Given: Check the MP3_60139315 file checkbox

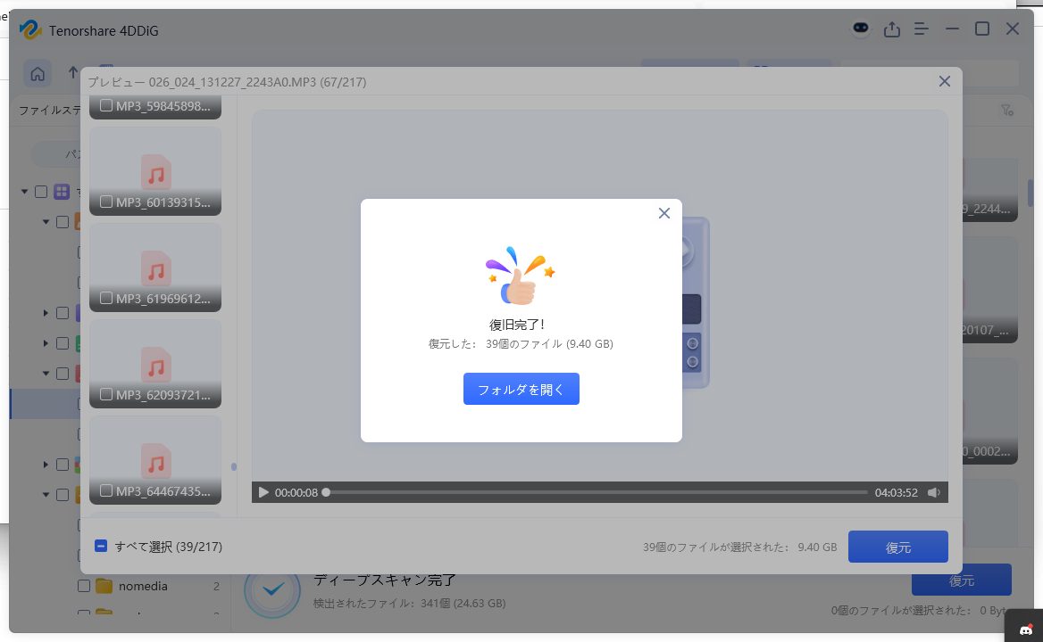Looking at the screenshot, I should coord(106,202).
